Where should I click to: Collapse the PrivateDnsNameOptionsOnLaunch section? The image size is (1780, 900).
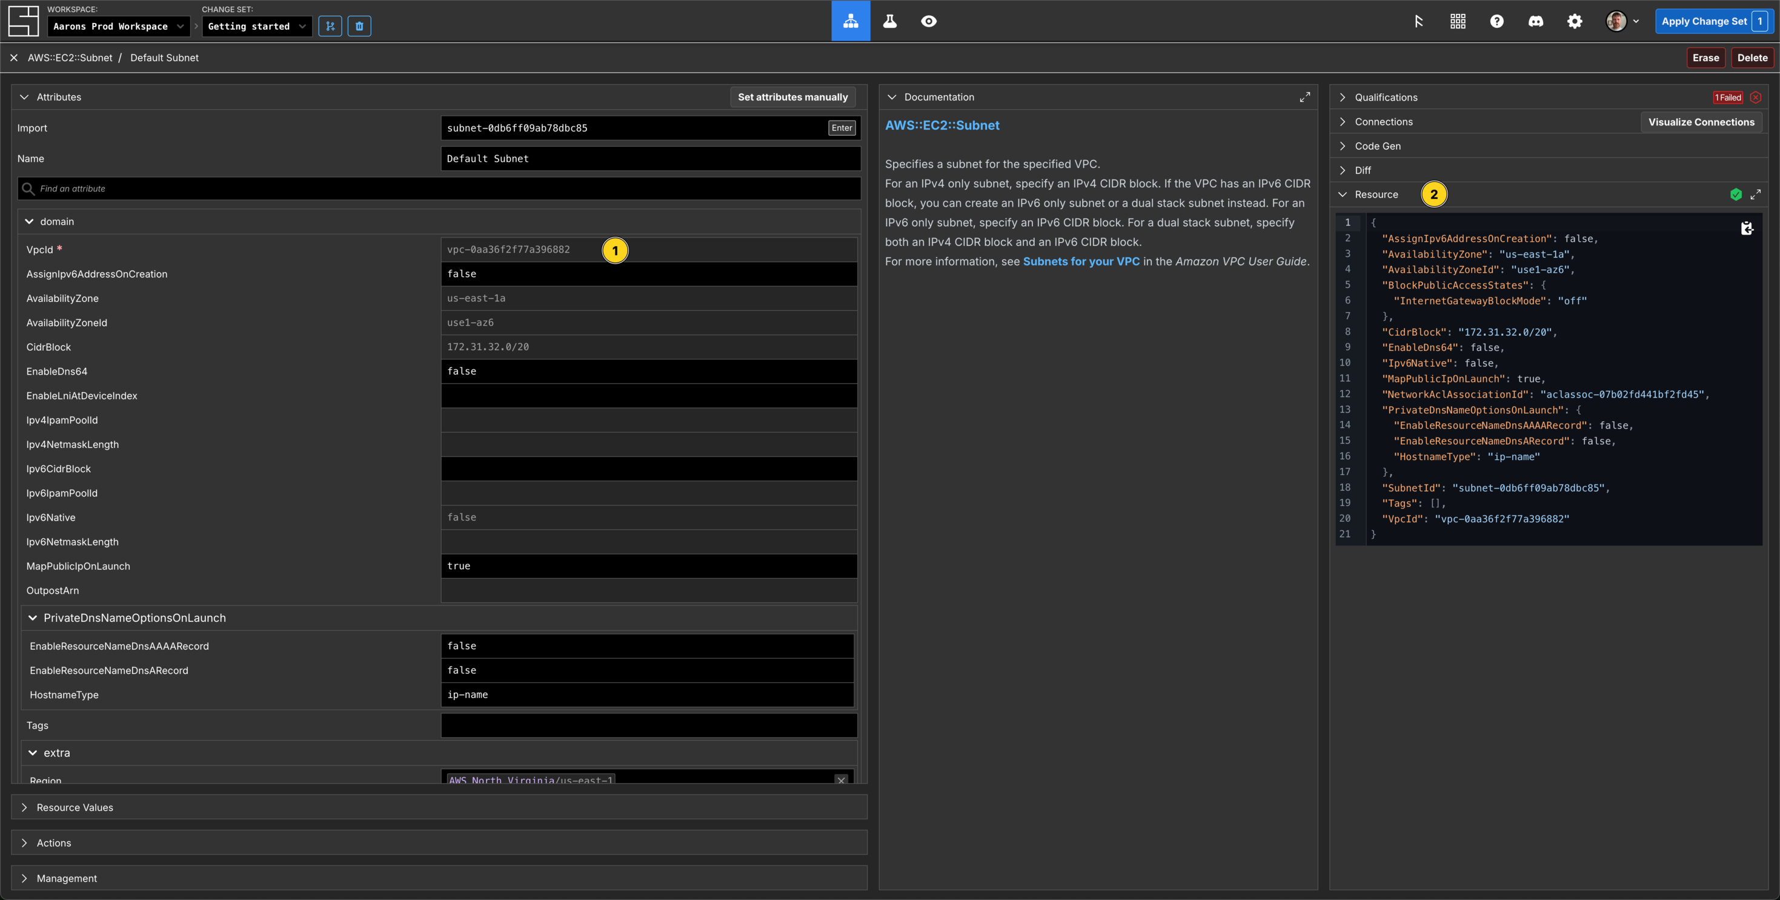[33, 618]
